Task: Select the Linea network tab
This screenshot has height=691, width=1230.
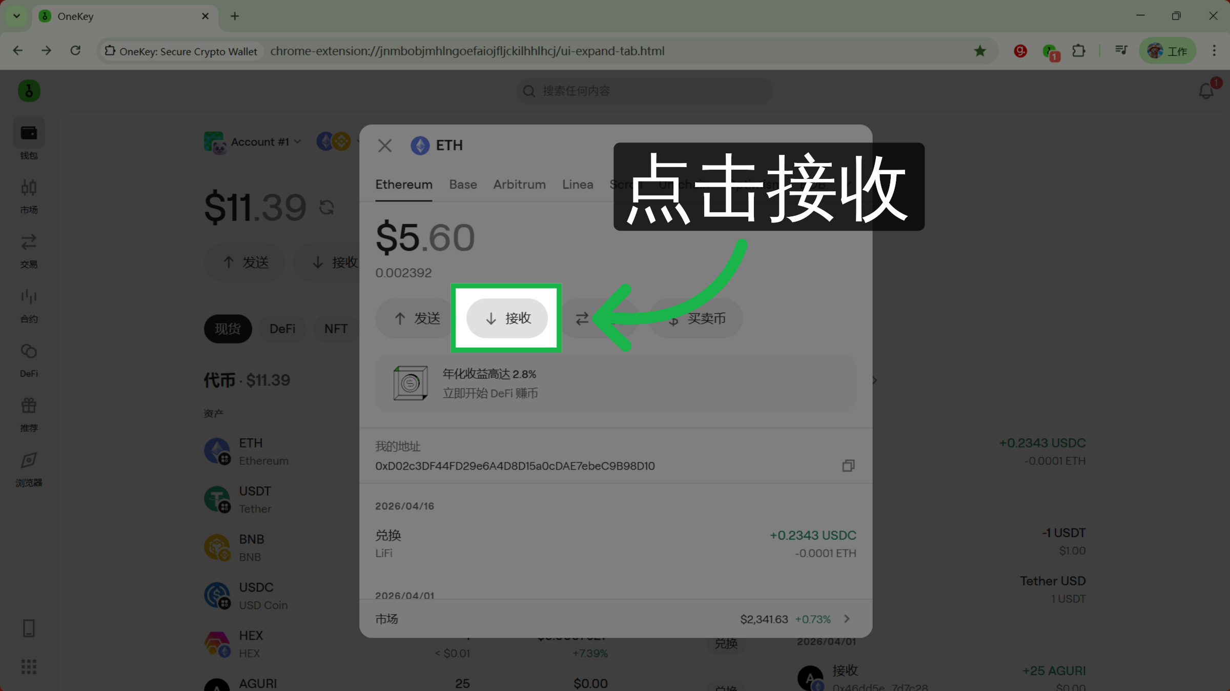Action: pos(578,185)
